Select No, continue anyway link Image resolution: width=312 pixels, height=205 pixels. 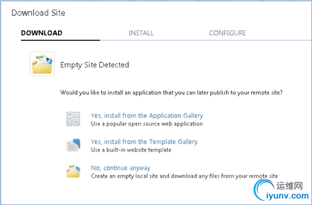[x=121, y=168]
